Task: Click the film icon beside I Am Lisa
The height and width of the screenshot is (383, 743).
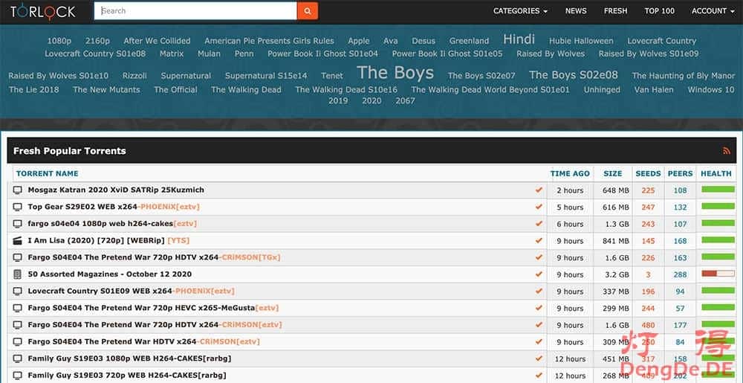Action: coord(18,241)
